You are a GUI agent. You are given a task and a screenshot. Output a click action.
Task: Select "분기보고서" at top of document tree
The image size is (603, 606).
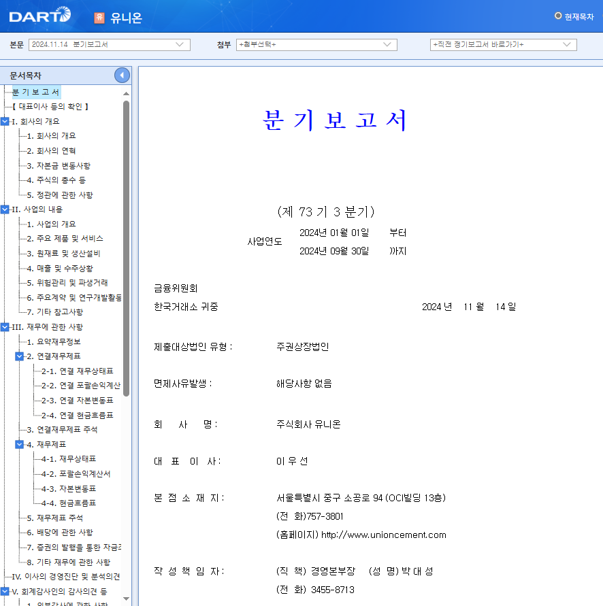click(x=38, y=92)
